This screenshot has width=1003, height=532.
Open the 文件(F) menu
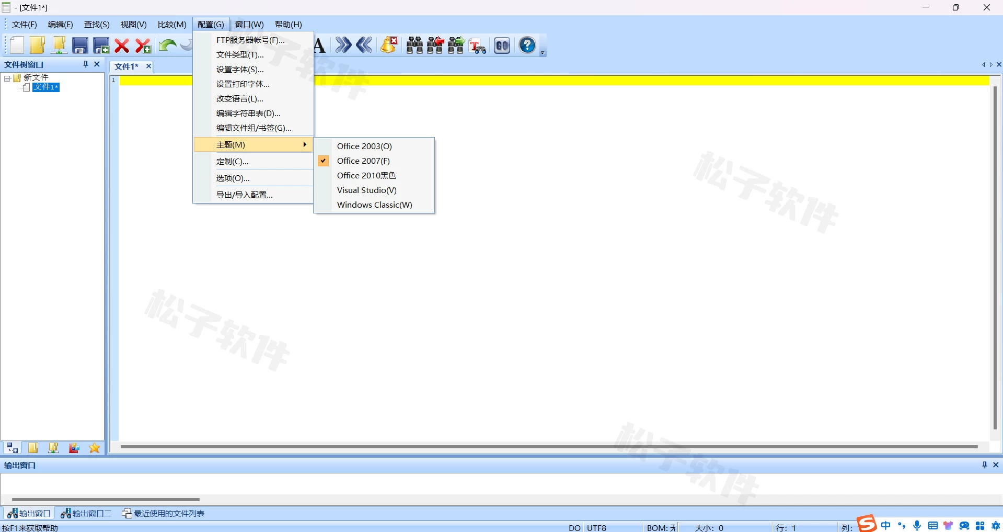(25, 24)
